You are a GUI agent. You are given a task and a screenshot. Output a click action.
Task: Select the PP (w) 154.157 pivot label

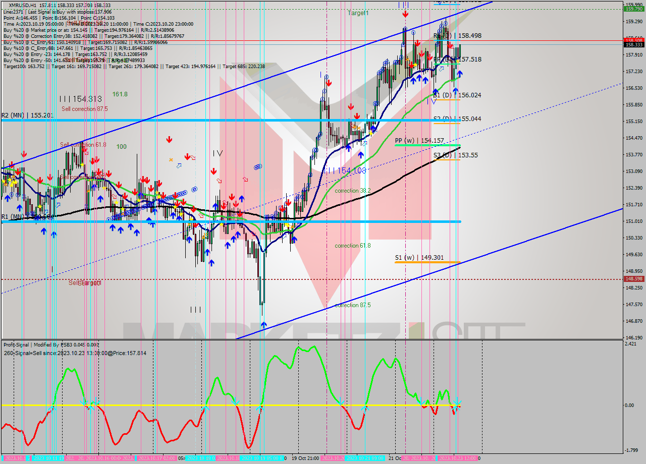click(419, 141)
